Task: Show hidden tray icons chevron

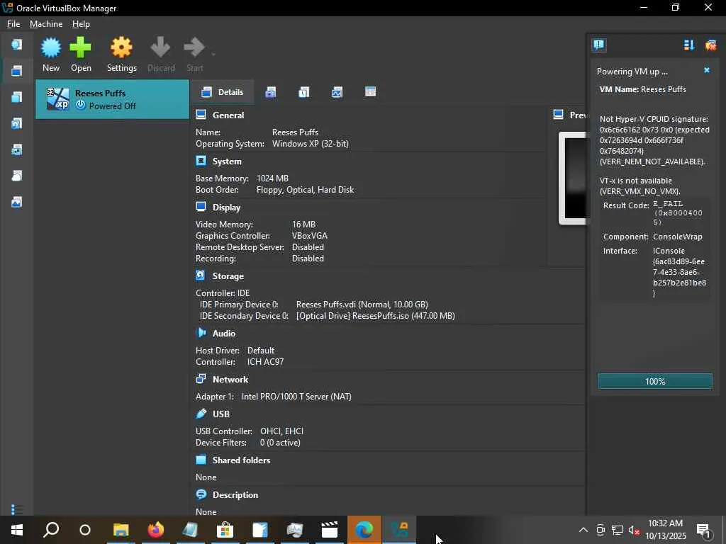Action: coord(583,530)
